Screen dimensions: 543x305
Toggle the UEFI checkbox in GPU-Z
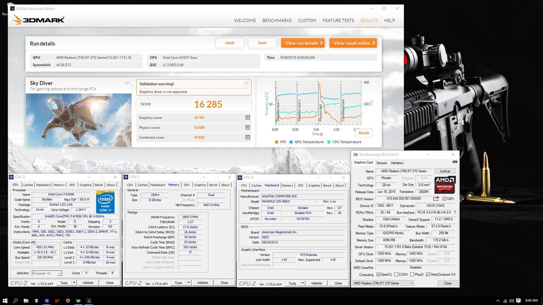pyautogui.click(x=445, y=198)
